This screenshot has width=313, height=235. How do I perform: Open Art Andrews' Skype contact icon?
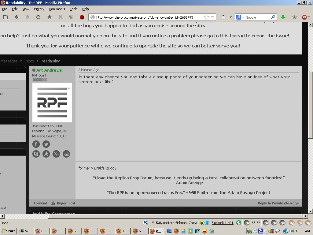tap(36, 154)
